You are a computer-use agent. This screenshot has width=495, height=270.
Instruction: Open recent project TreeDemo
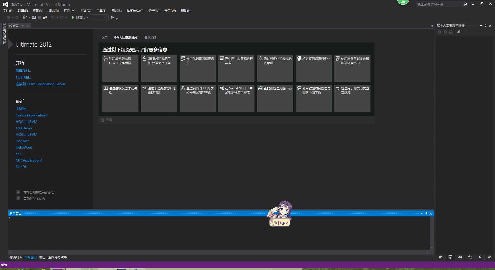(x=24, y=128)
